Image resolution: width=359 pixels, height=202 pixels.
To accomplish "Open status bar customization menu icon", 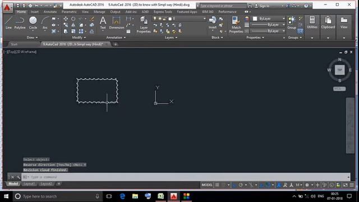I will [x=352, y=185].
